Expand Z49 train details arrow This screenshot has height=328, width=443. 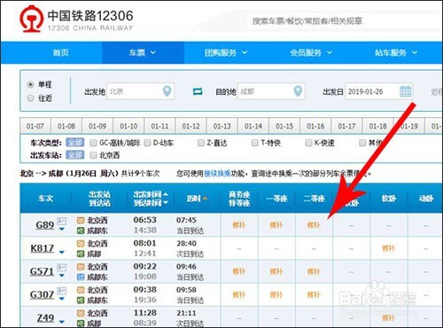tap(62, 322)
